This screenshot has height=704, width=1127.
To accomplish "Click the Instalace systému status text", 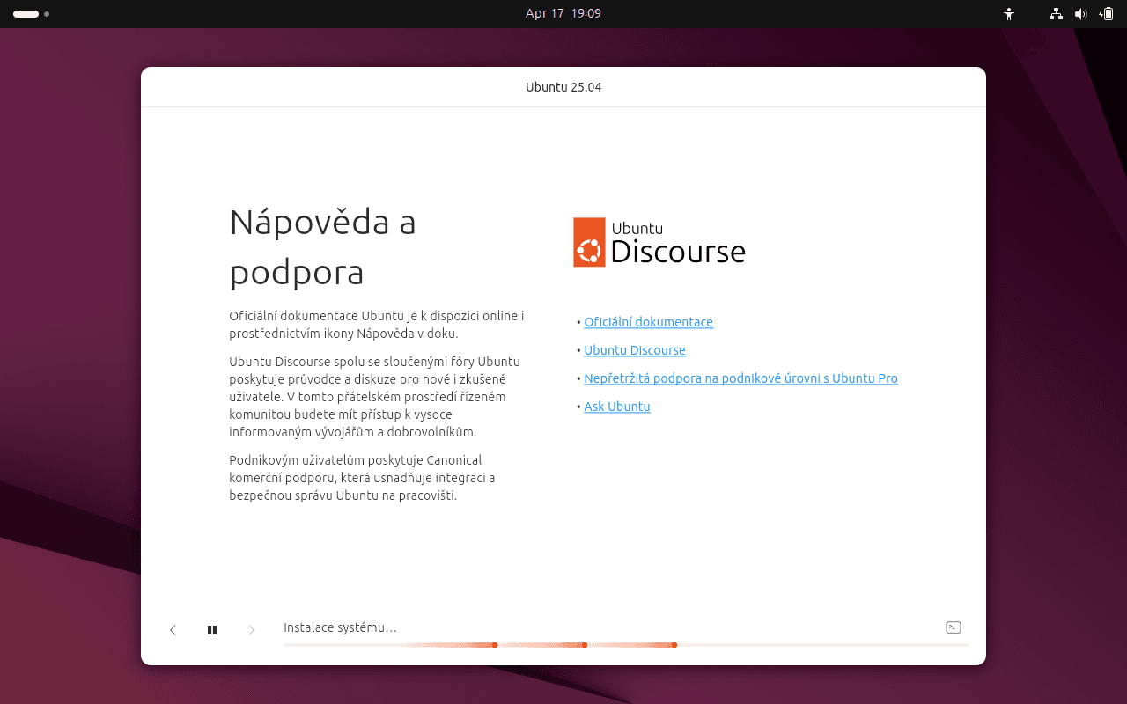I will [x=340, y=627].
